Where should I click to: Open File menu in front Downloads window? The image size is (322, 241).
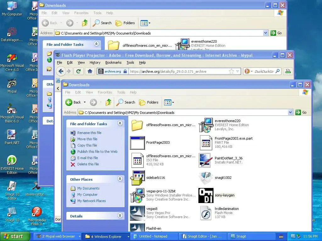pos(68,92)
